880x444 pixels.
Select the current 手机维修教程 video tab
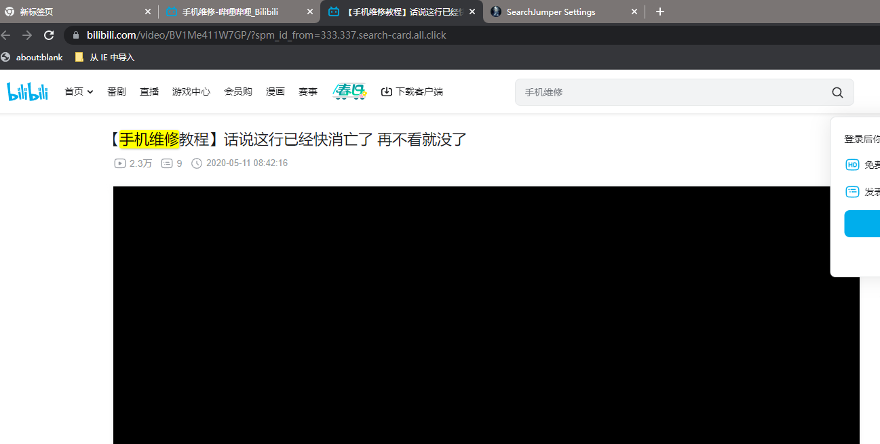402,12
